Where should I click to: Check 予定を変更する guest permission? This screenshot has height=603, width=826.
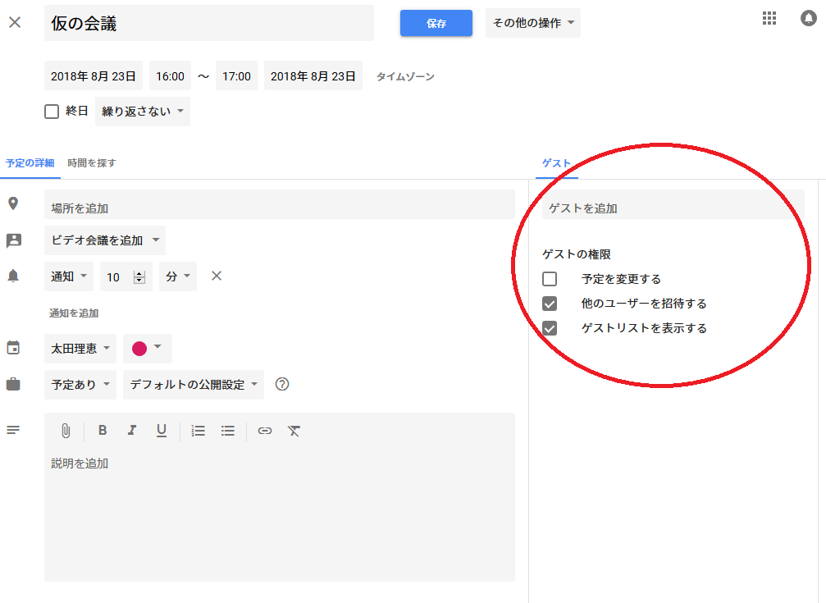point(550,278)
